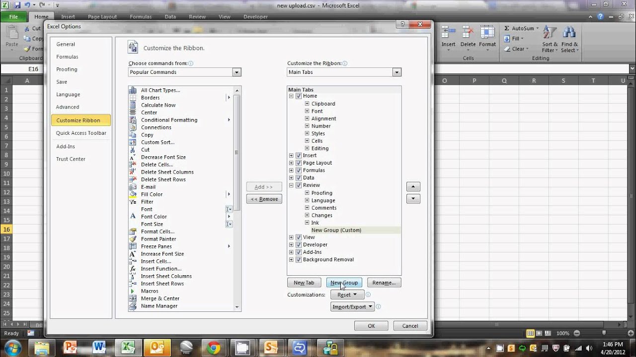Select the Merge & Center command icon
The height and width of the screenshot is (357, 636).
[133, 298]
